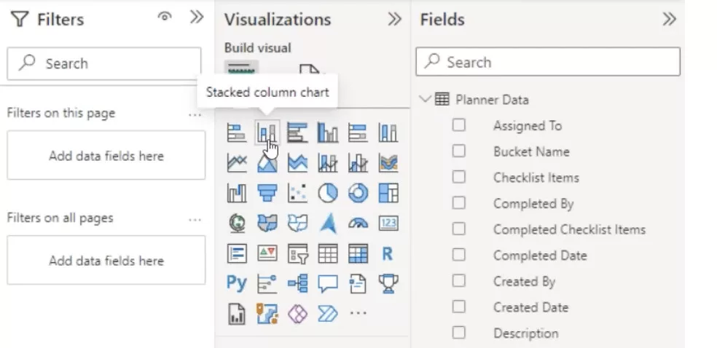Insert the Shape map visual
Screen dimensions: 717x348
tap(297, 223)
